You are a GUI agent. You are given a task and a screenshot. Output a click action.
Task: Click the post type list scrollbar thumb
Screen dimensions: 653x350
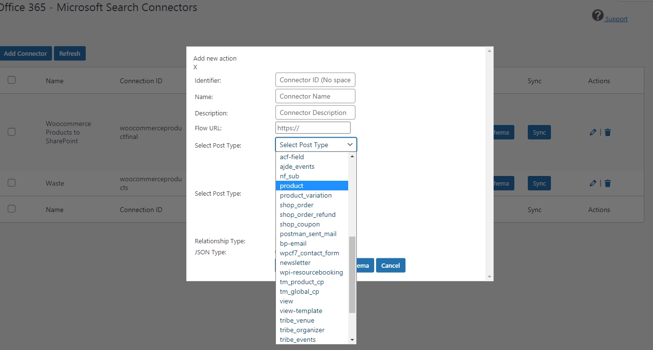(353, 275)
